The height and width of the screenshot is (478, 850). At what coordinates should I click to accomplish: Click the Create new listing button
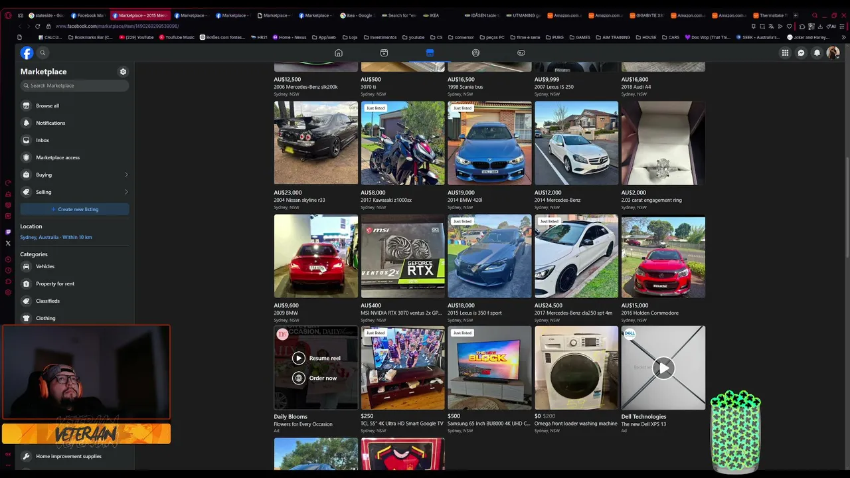coord(74,209)
